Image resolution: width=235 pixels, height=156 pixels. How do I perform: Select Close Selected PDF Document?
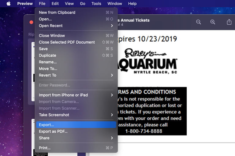[76, 42]
